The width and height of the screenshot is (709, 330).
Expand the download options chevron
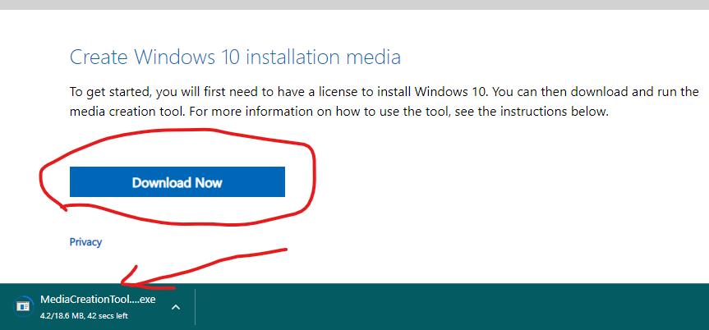tap(176, 307)
